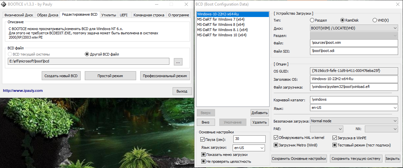Image resolution: width=403 pixels, height=168 pixels.
Task: Select MS-DaRT for Windows 8.1 (x64) entry
Action: tap(222, 29)
